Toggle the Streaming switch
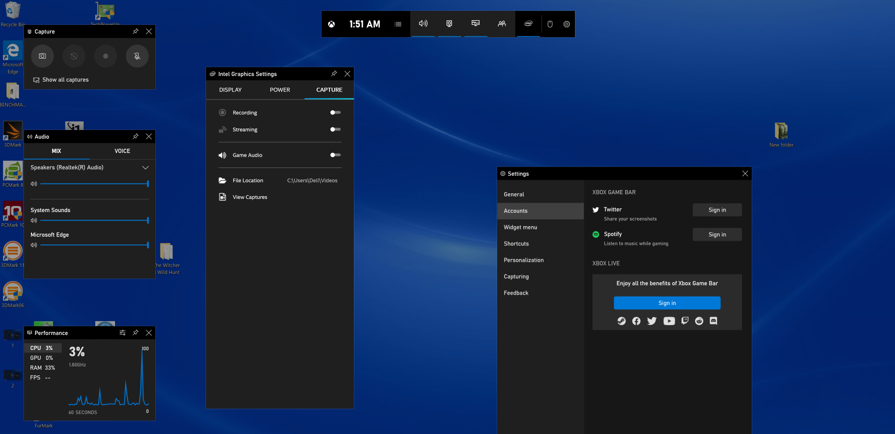The width and height of the screenshot is (895, 434). point(336,129)
